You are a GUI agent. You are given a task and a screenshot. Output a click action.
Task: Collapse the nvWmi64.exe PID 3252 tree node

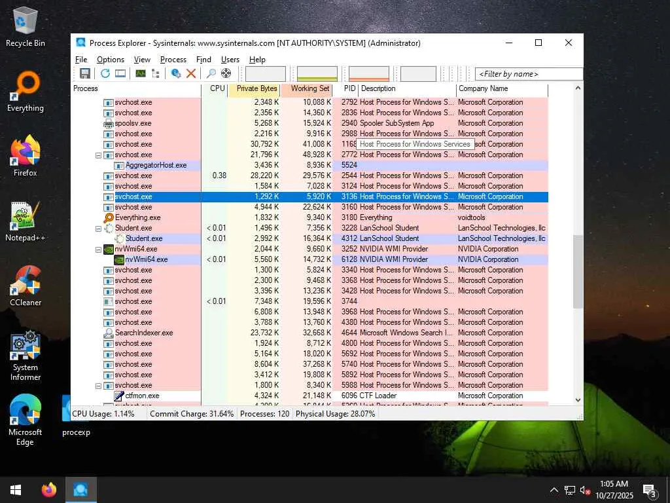click(x=98, y=250)
